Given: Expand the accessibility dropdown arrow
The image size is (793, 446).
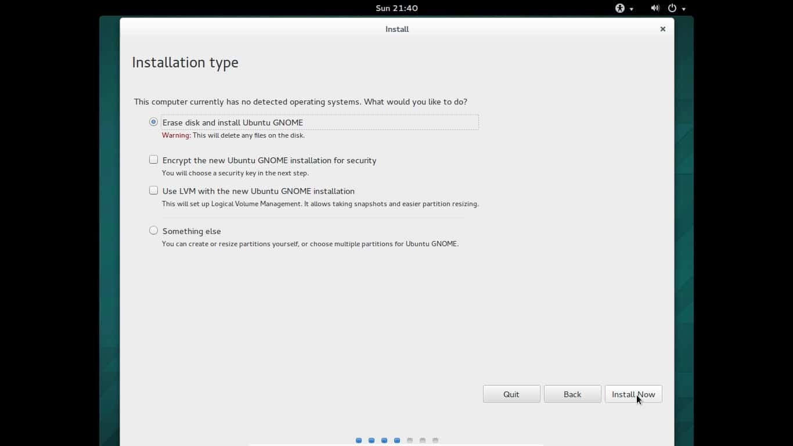Looking at the screenshot, I should (x=632, y=9).
